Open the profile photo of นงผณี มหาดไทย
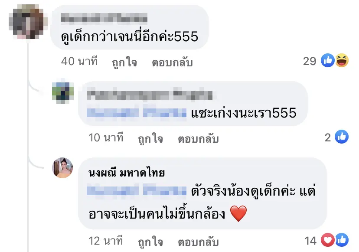 point(63,168)
